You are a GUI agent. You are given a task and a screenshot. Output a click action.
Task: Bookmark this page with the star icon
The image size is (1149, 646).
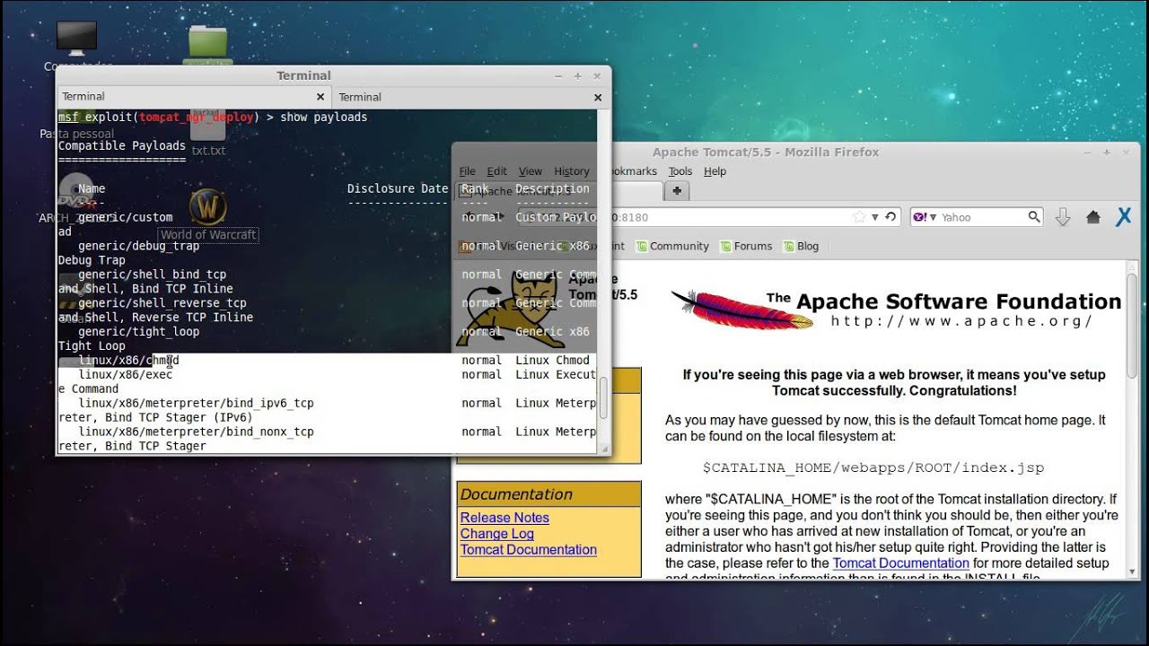859,217
